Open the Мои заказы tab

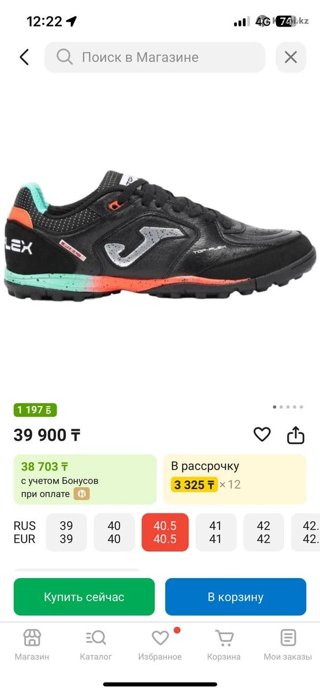coord(288,645)
